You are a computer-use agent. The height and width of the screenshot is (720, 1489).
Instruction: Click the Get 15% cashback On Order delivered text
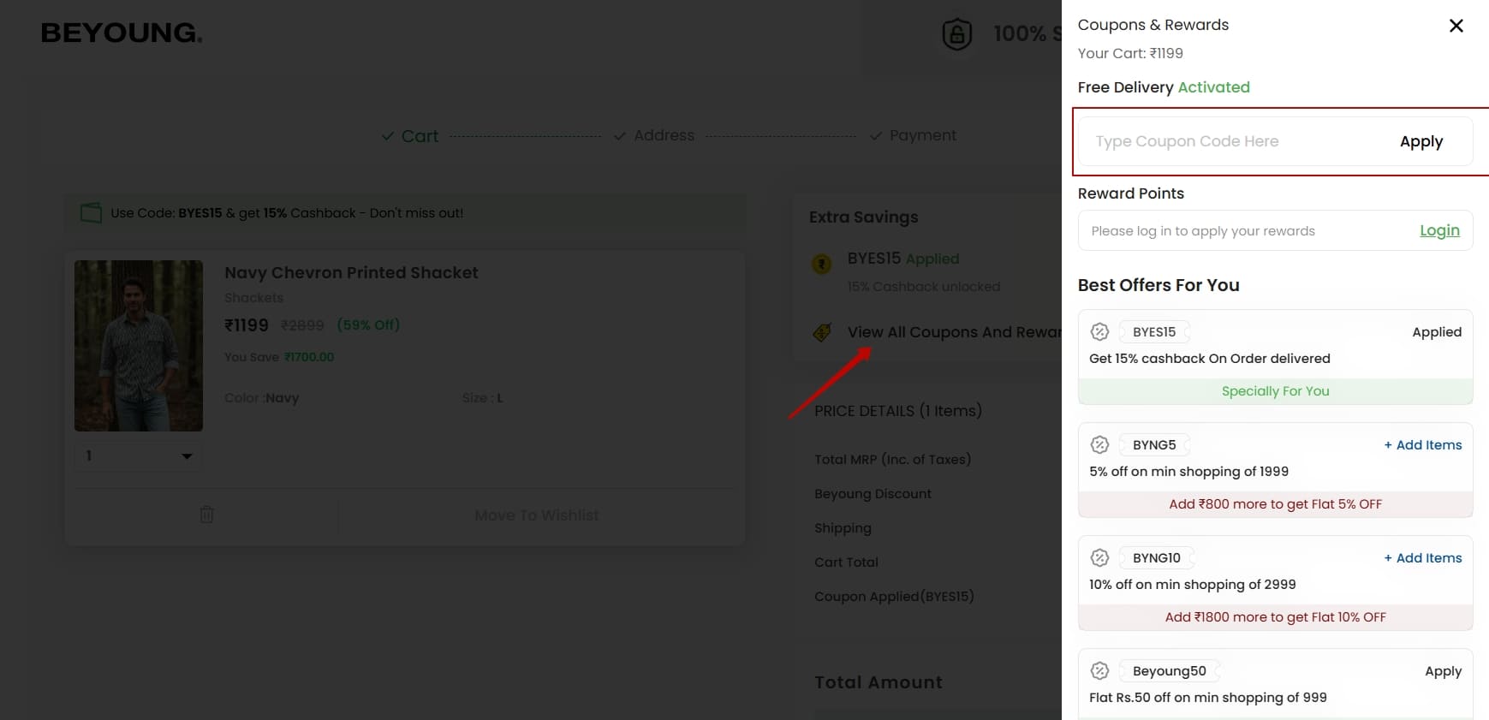(x=1210, y=358)
